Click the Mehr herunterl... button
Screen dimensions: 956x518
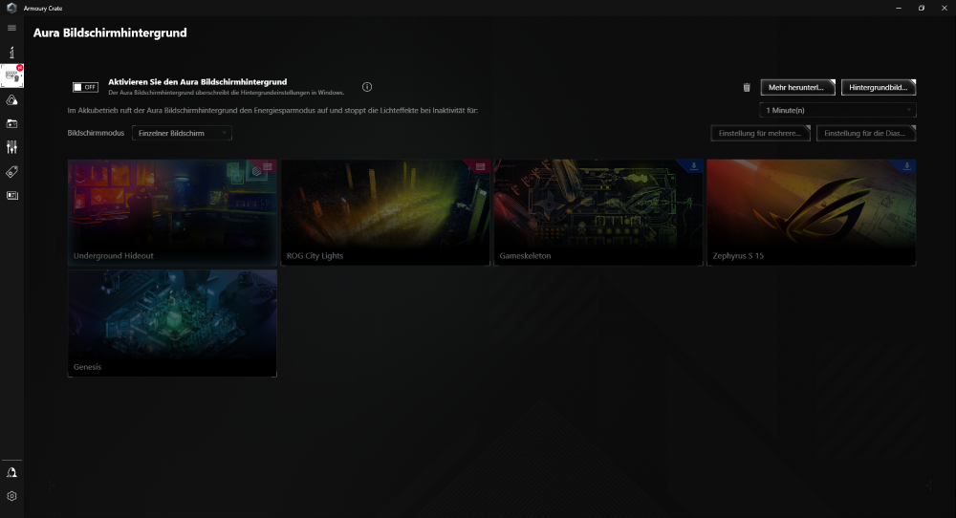coord(797,87)
